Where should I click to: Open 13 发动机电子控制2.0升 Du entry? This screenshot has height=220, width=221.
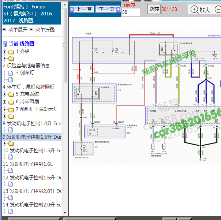click(32, 191)
